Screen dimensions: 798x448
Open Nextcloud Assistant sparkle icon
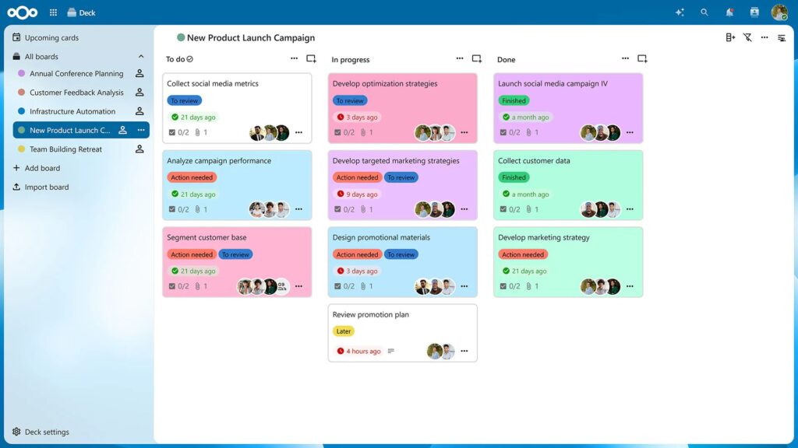coord(680,12)
